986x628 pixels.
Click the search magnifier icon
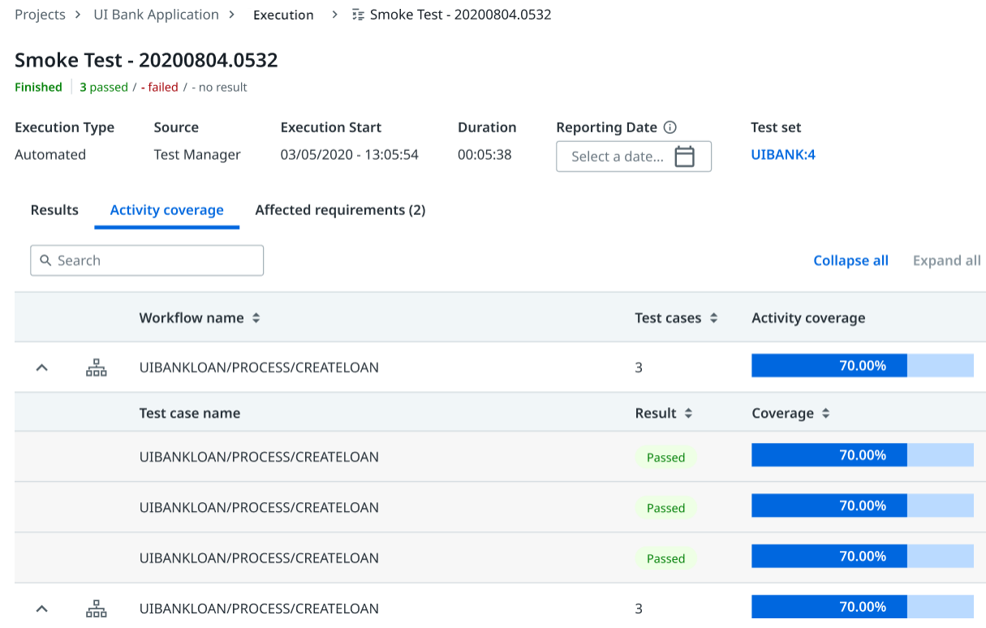click(46, 260)
